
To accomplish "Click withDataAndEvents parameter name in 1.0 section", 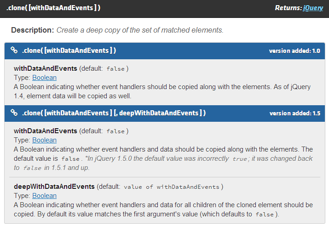I will [x=46, y=68].
